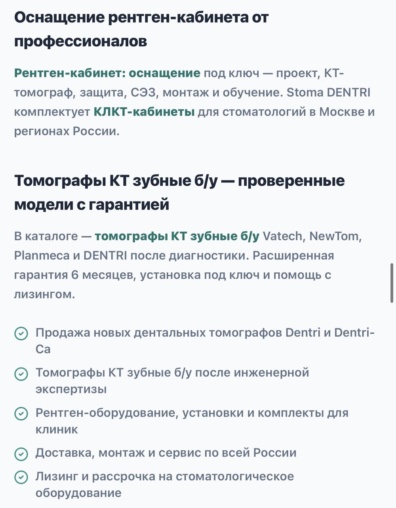Open the 'КЛКТ-кабинеты' link

(x=144, y=112)
